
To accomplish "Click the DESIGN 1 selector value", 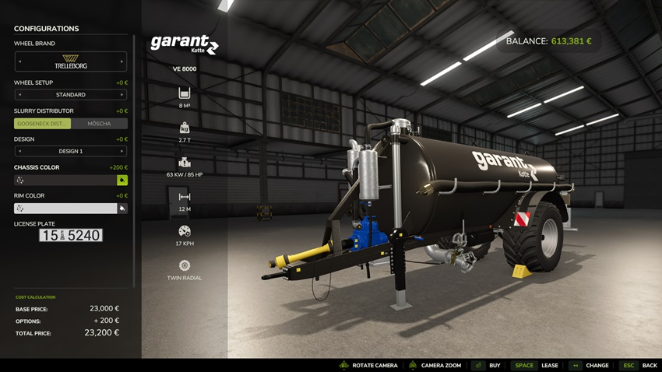I will pyautogui.click(x=71, y=151).
